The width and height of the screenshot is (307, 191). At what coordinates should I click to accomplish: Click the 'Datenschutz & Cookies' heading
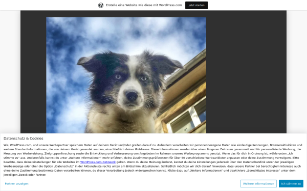point(24,139)
